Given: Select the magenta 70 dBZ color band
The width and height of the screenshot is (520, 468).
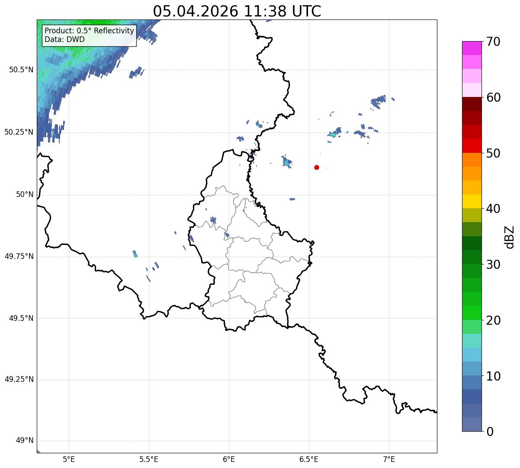Looking at the screenshot, I should [472, 48].
